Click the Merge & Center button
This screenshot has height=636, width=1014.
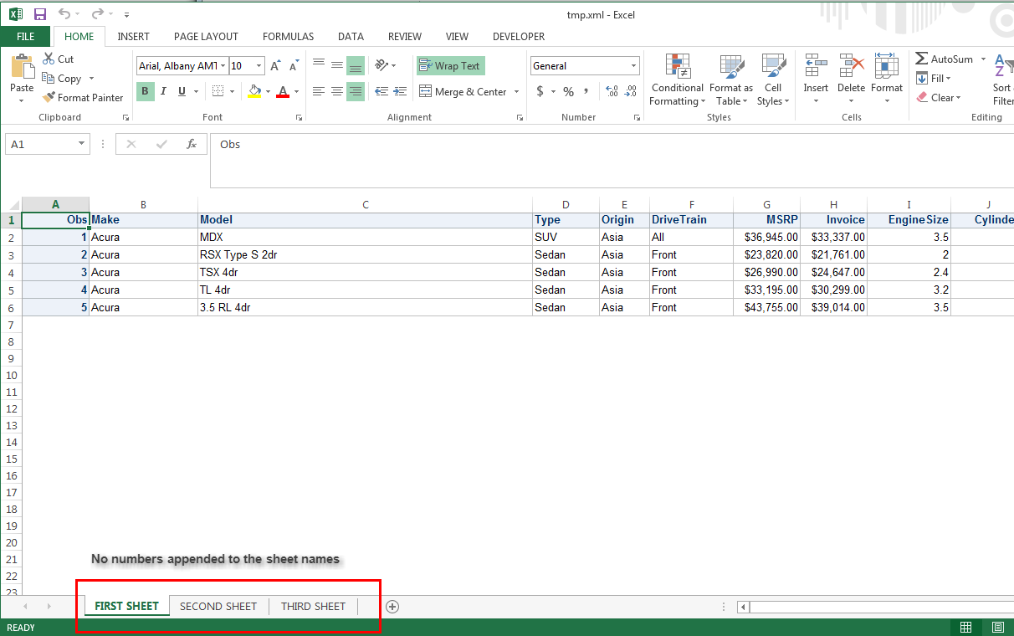[x=463, y=92]
